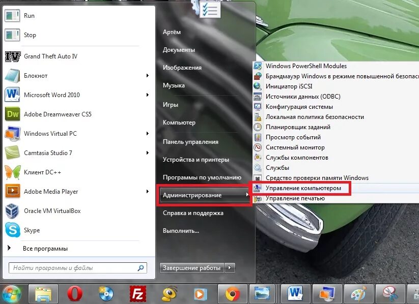This screenshot has height=304, width=419.
Task: Open Adobe Dreamweaver CS5 icon
Action: click(12, 114)
